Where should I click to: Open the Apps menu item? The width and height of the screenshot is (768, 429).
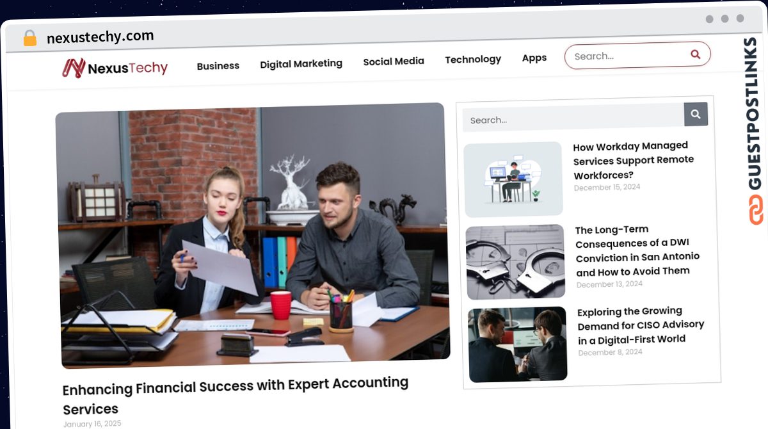click(x=534, y=58)
